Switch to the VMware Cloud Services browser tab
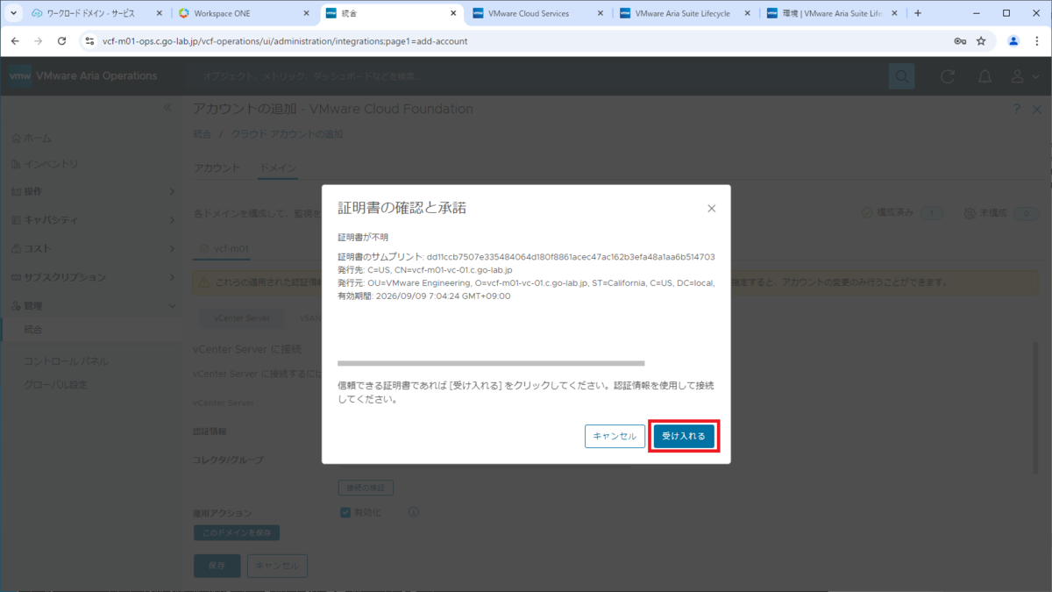This screenshot has height=592, width=1052. [x=537, y=14]
